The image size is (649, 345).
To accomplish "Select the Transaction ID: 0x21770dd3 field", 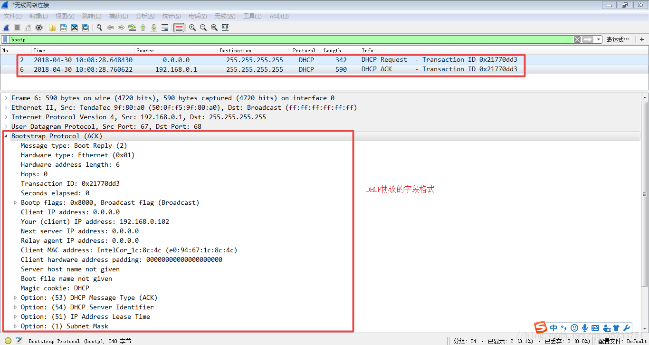I will pos(70,183).
